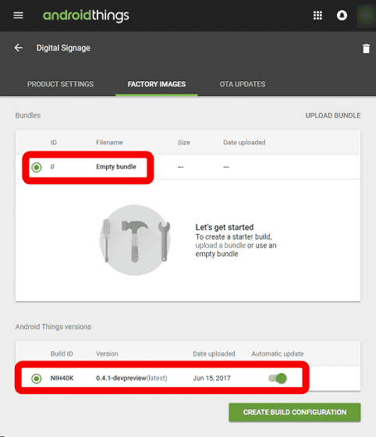The height and width of the screenshot is (437, 376).
Task: Click Create Build Configuration button
Action: [x=295, y=412]
